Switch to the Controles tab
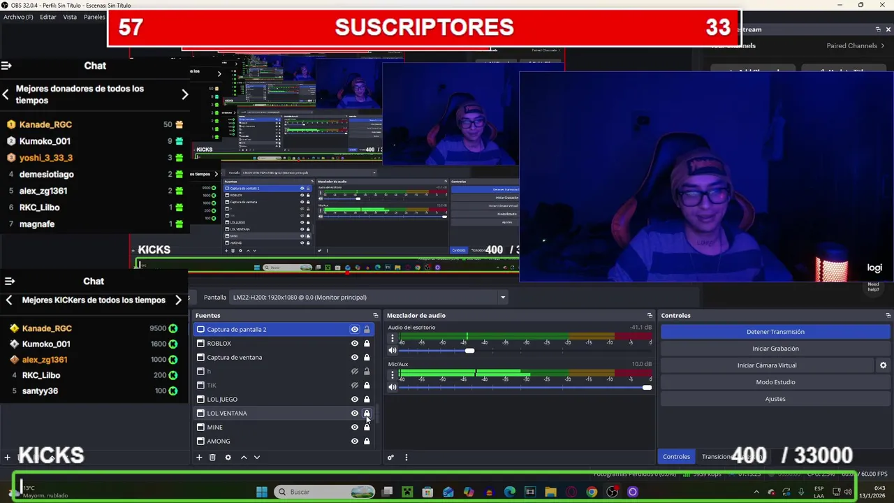The height and width of the screenshot is (503, 894). pos(676,457)
